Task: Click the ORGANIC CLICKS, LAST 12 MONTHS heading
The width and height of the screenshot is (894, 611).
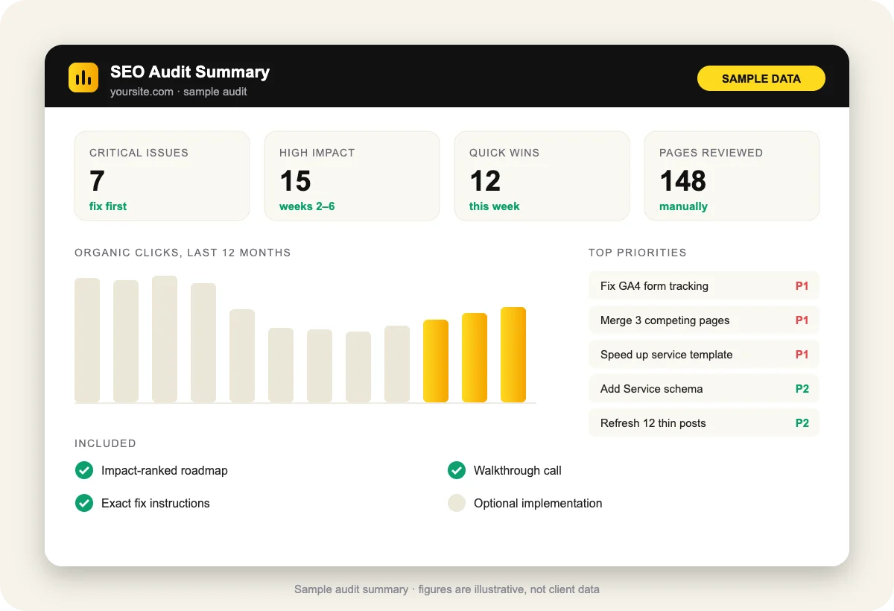Action: pos(183,253)
